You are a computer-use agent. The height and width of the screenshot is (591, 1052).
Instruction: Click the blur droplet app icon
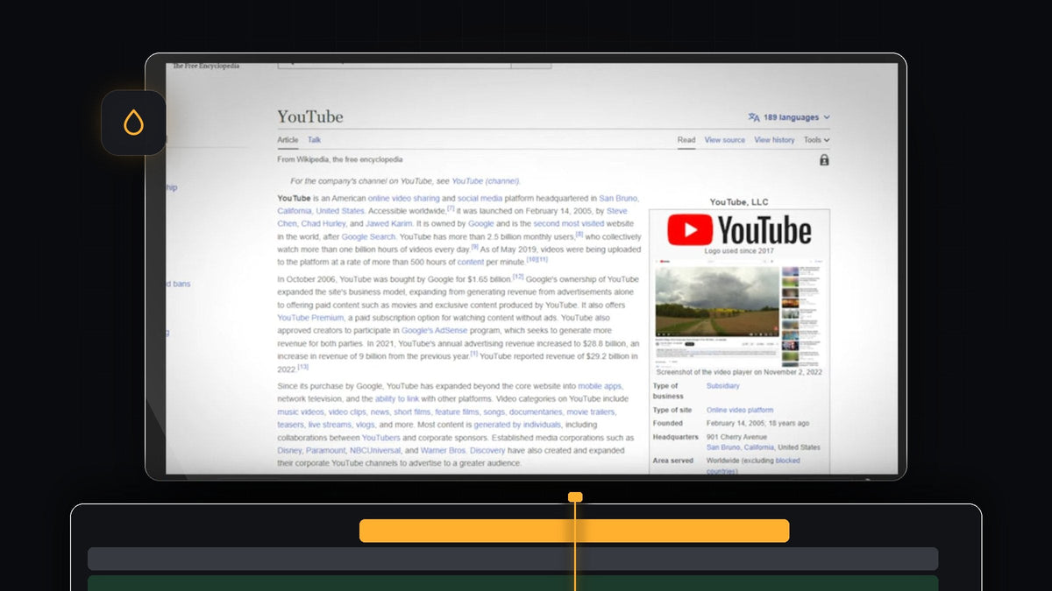[x=133, y=123]
